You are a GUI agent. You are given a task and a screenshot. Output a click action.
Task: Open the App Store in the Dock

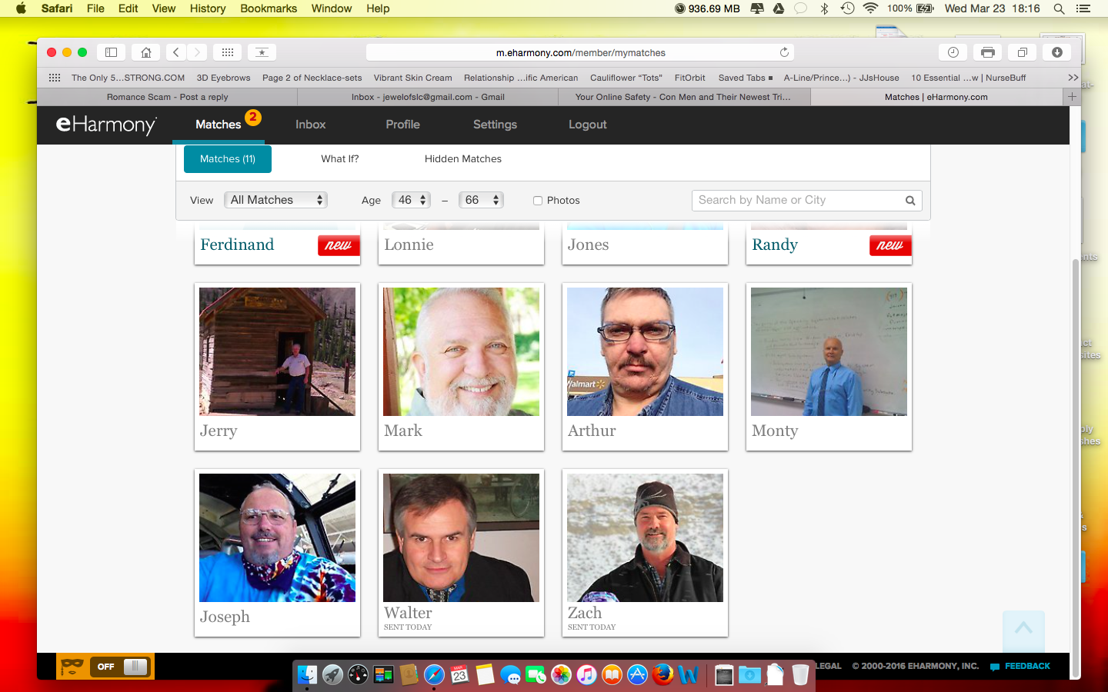pyautogui.click(x=637, y=675)
